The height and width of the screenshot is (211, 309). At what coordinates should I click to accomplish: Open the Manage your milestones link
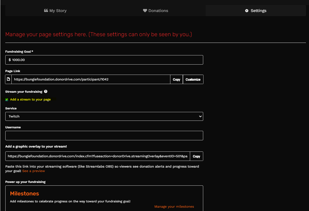pyautogui.click(x=174, y=207)
